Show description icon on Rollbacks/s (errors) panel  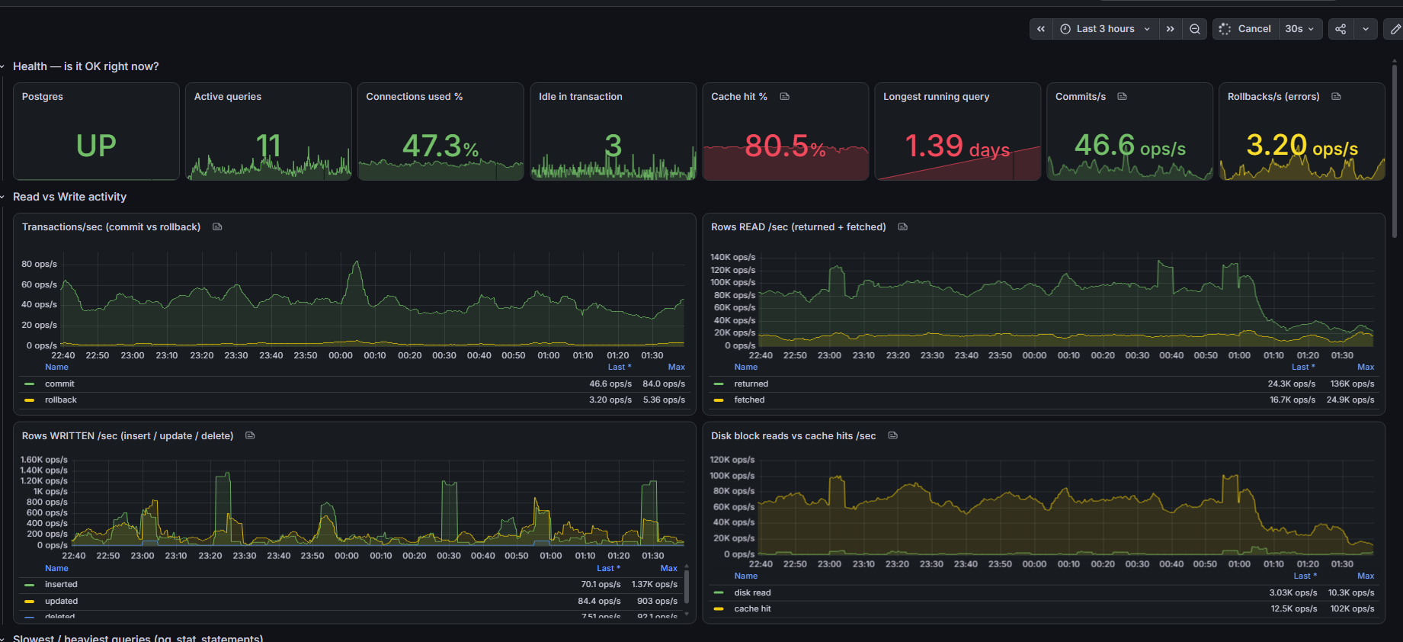1336,97
